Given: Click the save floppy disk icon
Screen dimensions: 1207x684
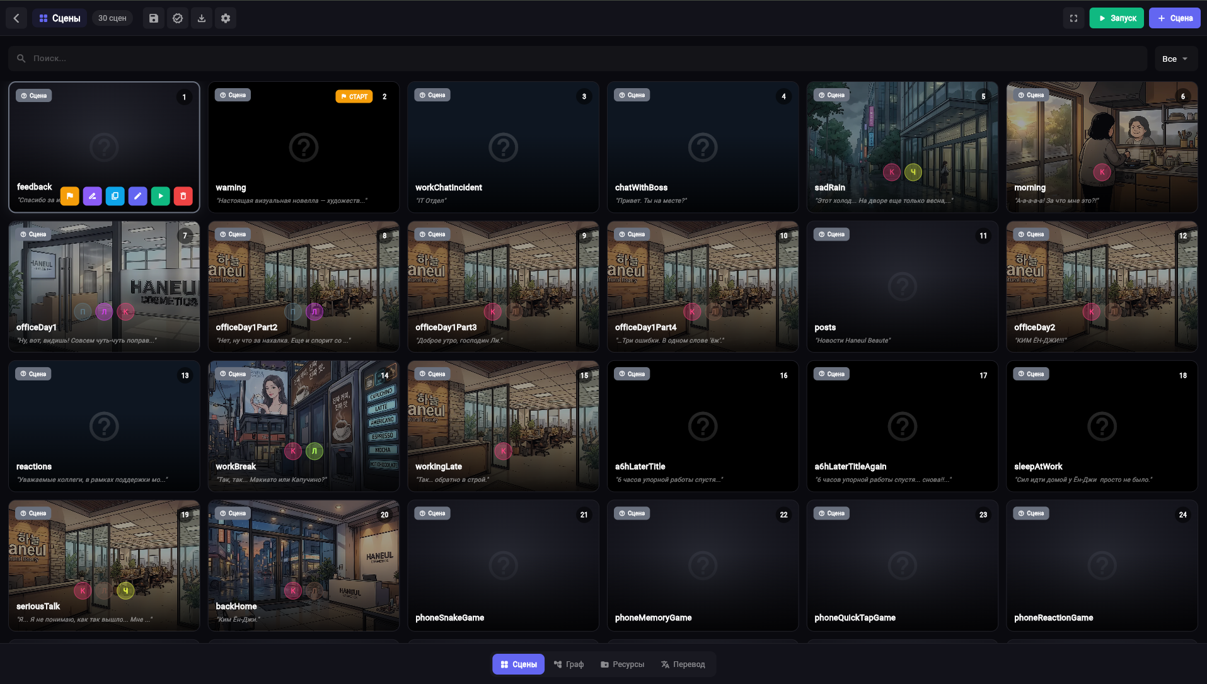Looking at the screenshot, I should coord(154,18).
